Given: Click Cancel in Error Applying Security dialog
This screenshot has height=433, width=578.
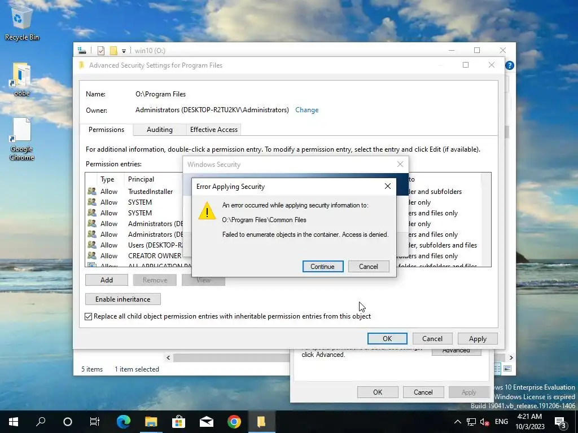Looking at the screenshot, I should pos(368,266).
